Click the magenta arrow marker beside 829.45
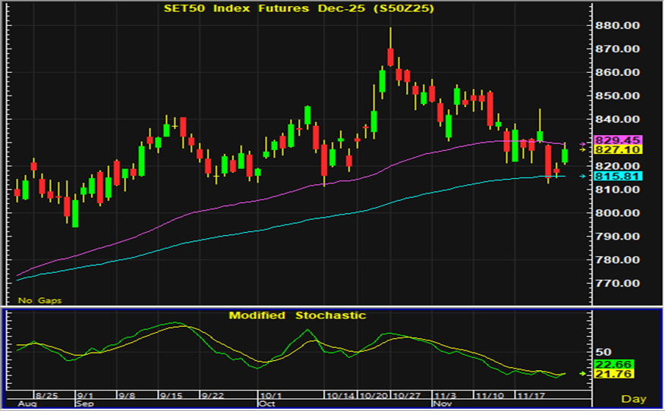Image resolution: width=665 pixels, height=411 pixels. pos(583,143)
